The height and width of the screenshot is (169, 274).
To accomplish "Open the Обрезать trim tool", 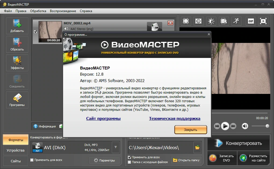I will 17,44.
